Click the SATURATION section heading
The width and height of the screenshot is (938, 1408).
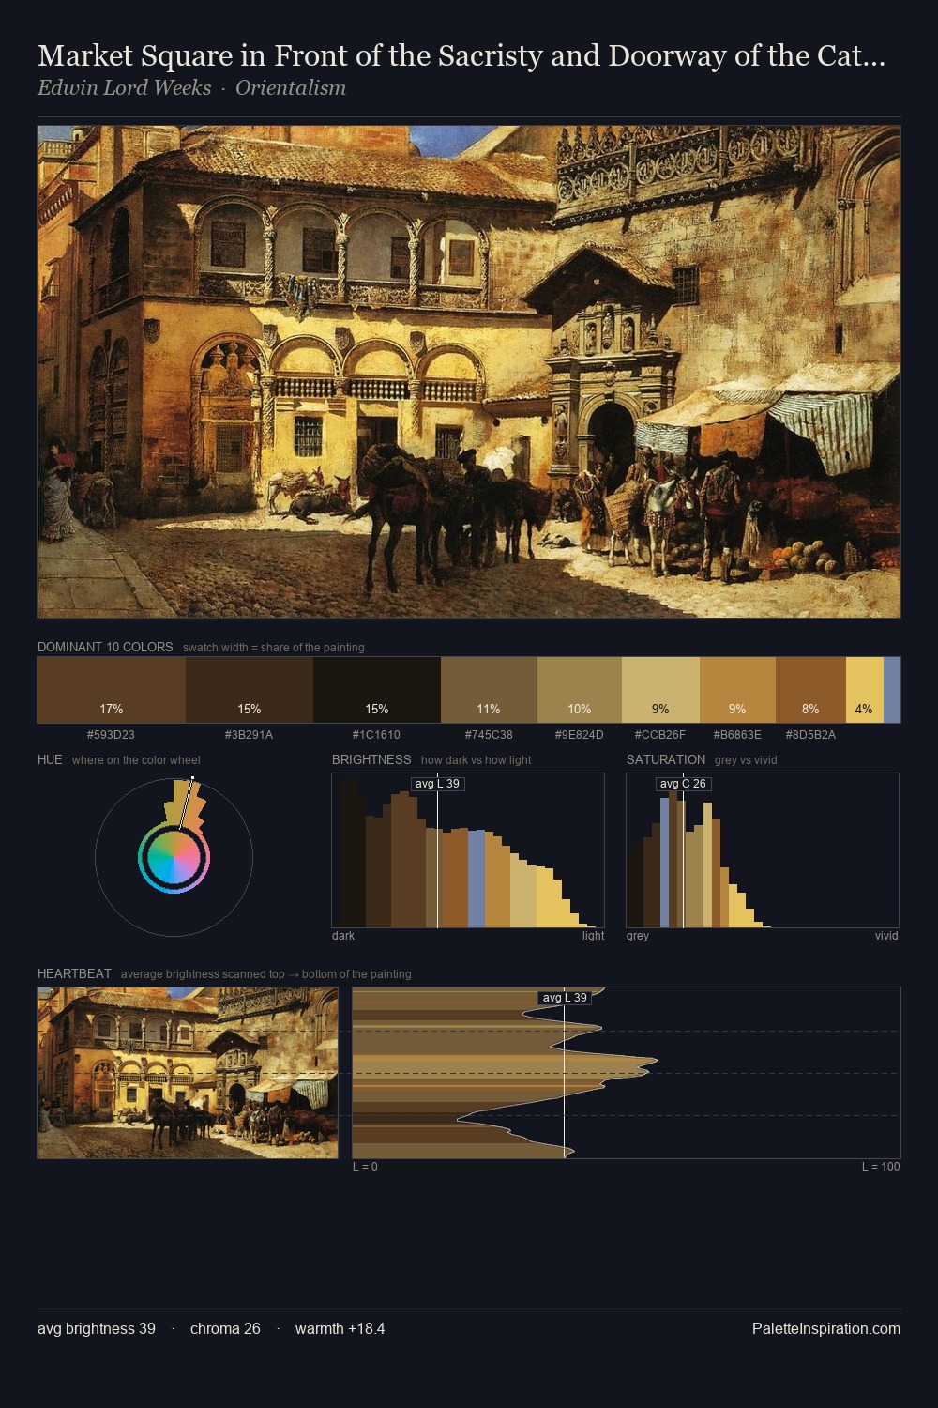666,760
